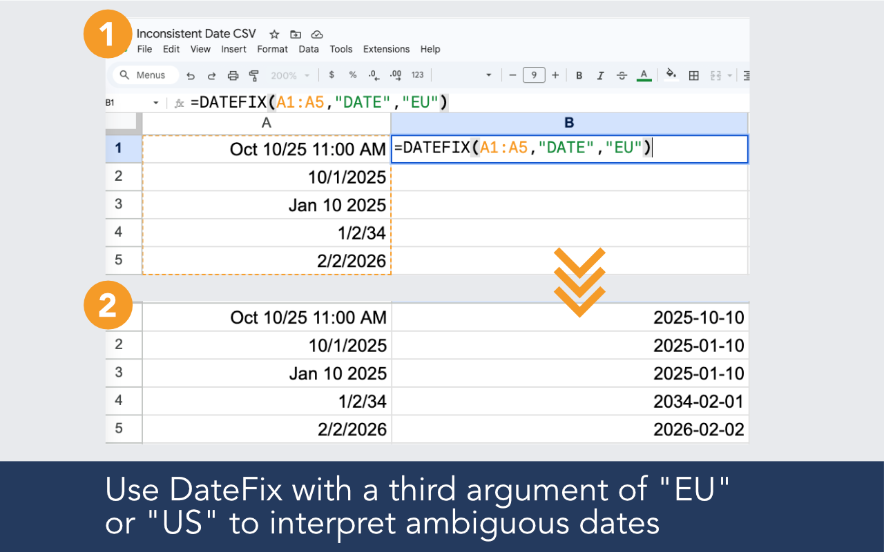The image size is (884, 552).
Task: Toggle bold formatting
Action: (x=579, y=75)
